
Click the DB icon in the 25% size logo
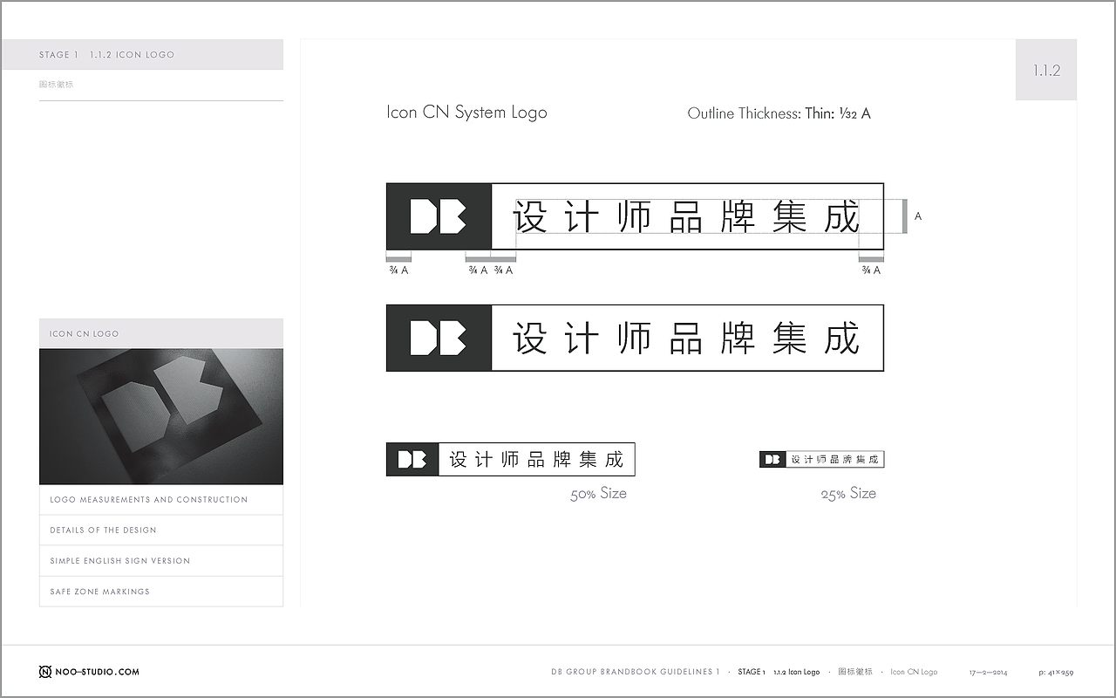coord(771,458)
